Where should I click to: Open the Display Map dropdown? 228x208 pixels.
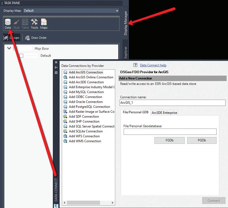[71, 11]
